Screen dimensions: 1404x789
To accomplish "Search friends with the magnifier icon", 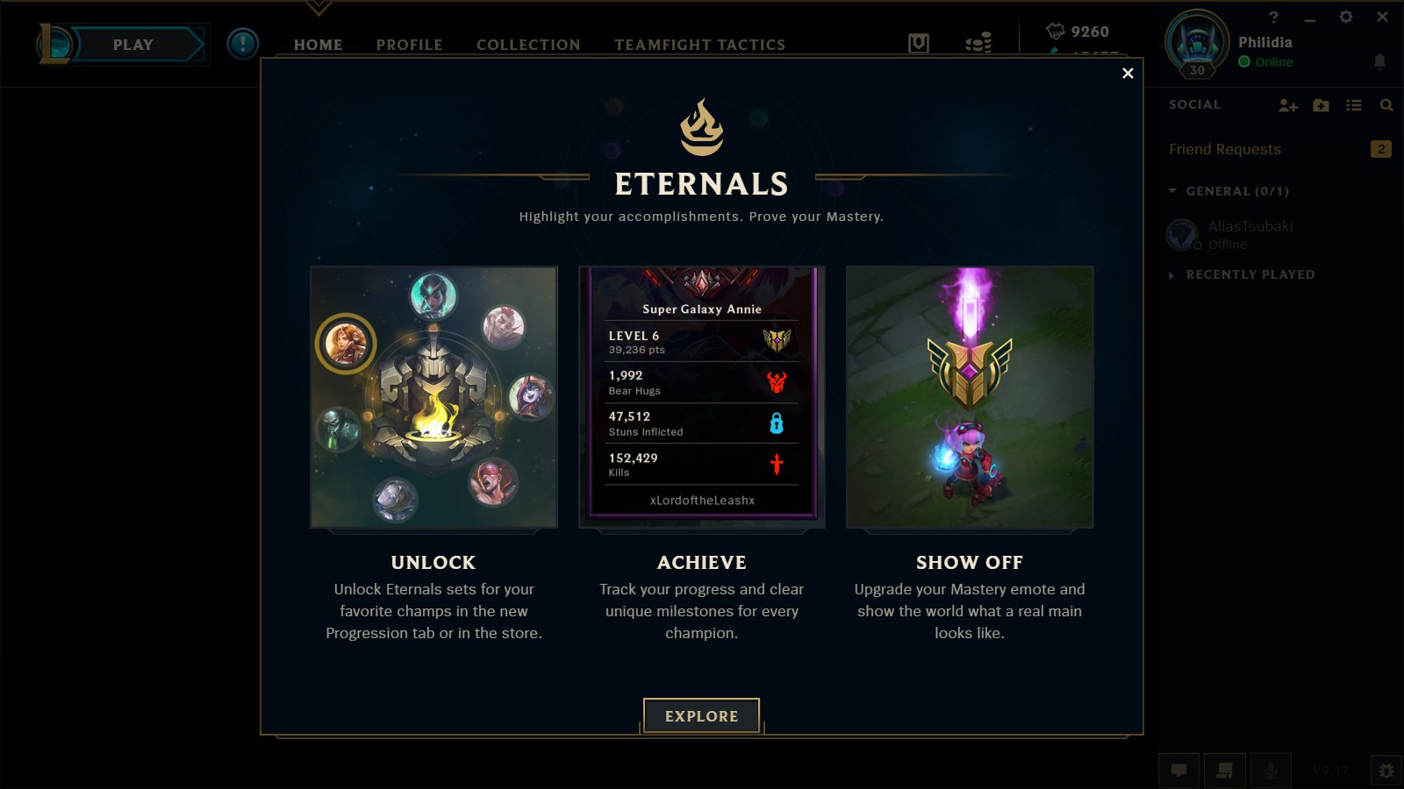I will tap(1386, 105).
